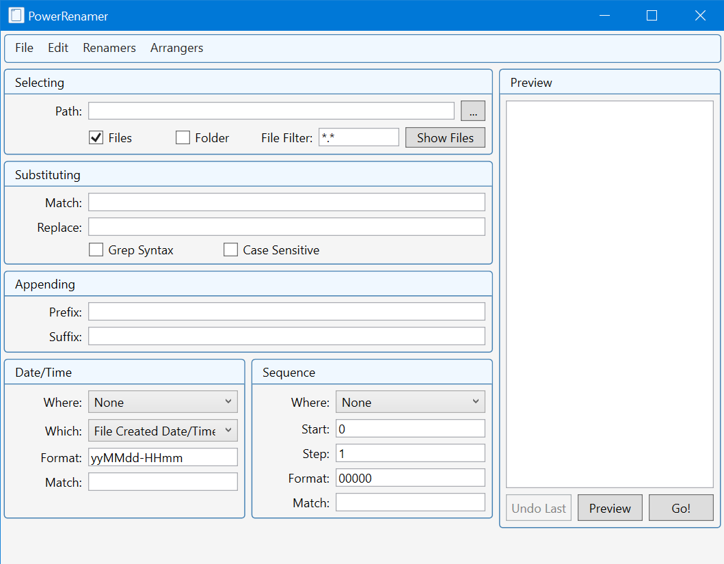Open the Renamers menu
This screenshot has height=564, width=724.
point(109,48)
